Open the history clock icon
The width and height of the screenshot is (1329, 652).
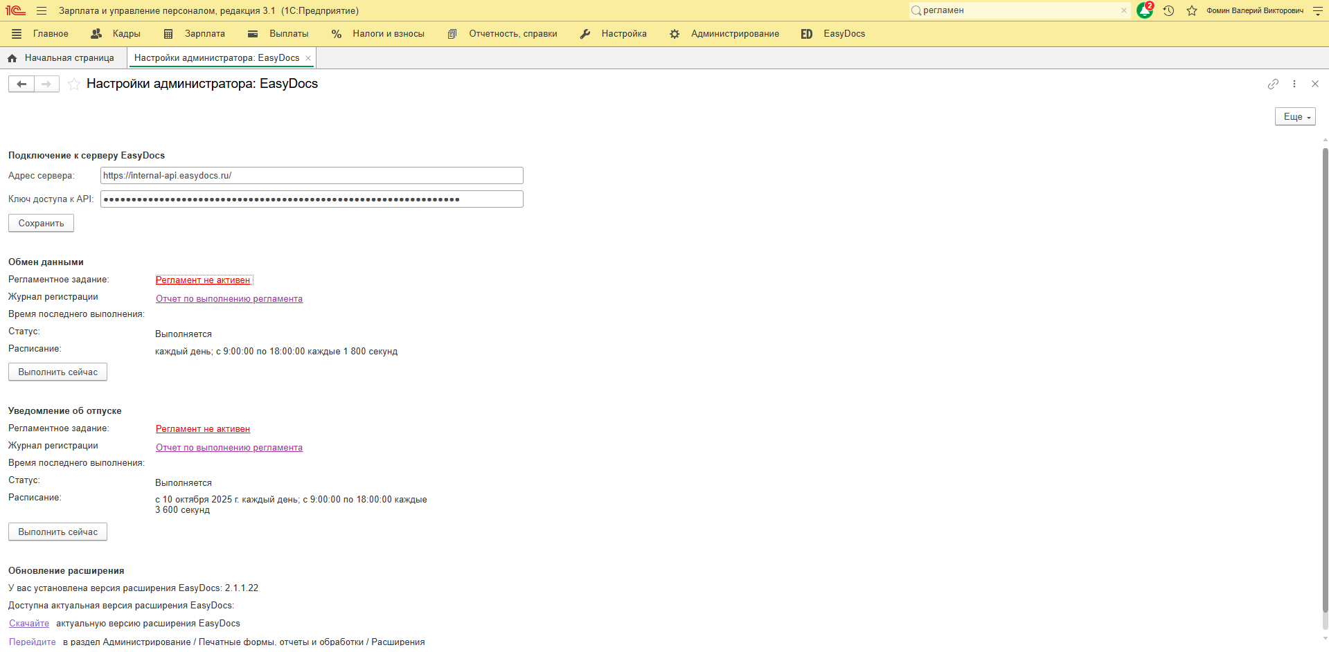[x=1168, y=11]
